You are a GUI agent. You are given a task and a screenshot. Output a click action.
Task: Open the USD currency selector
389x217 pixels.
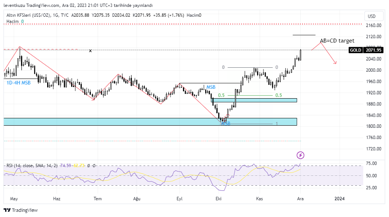[371, 16]
